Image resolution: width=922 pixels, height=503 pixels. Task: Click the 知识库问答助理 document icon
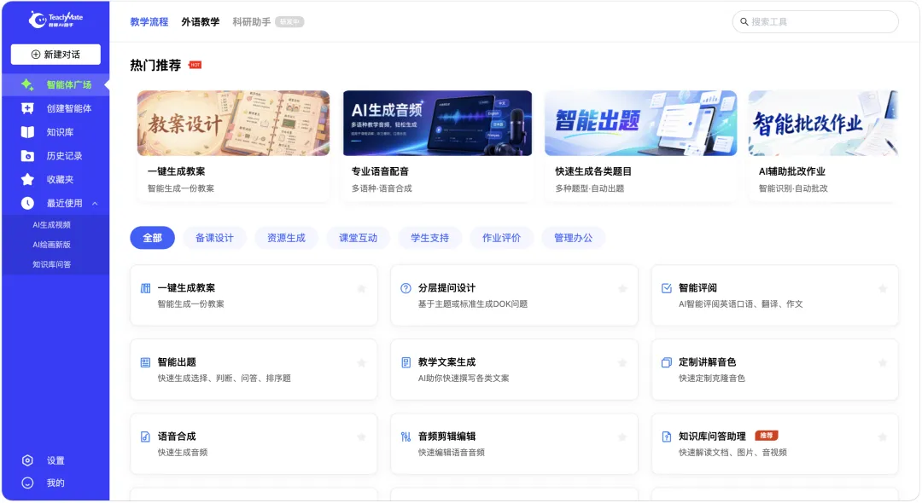tap(666, 437)
